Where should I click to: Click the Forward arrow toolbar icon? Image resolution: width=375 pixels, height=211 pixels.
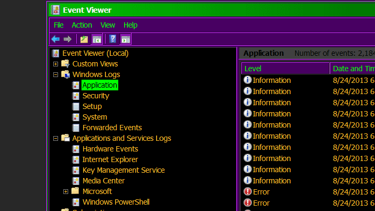68,39
